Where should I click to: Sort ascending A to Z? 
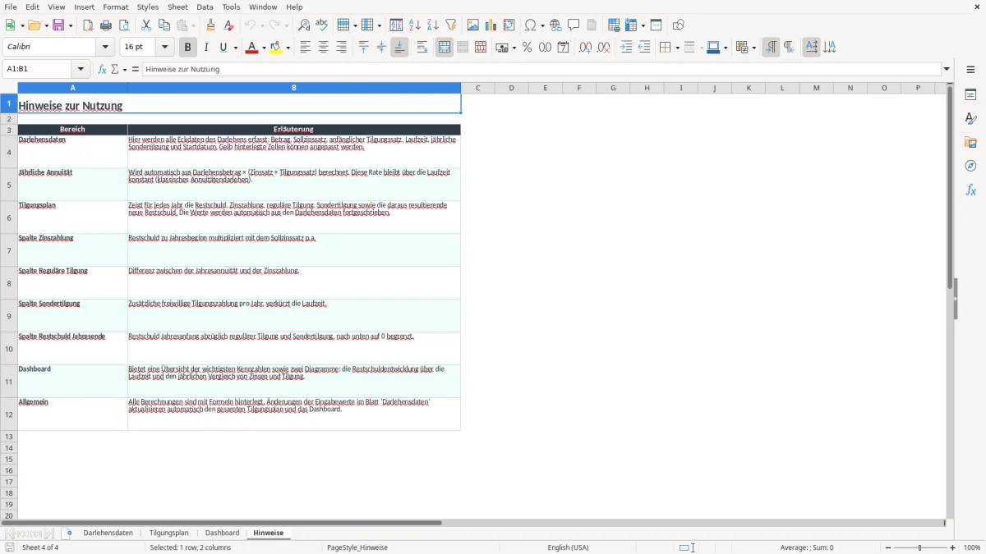pos(415,25)
